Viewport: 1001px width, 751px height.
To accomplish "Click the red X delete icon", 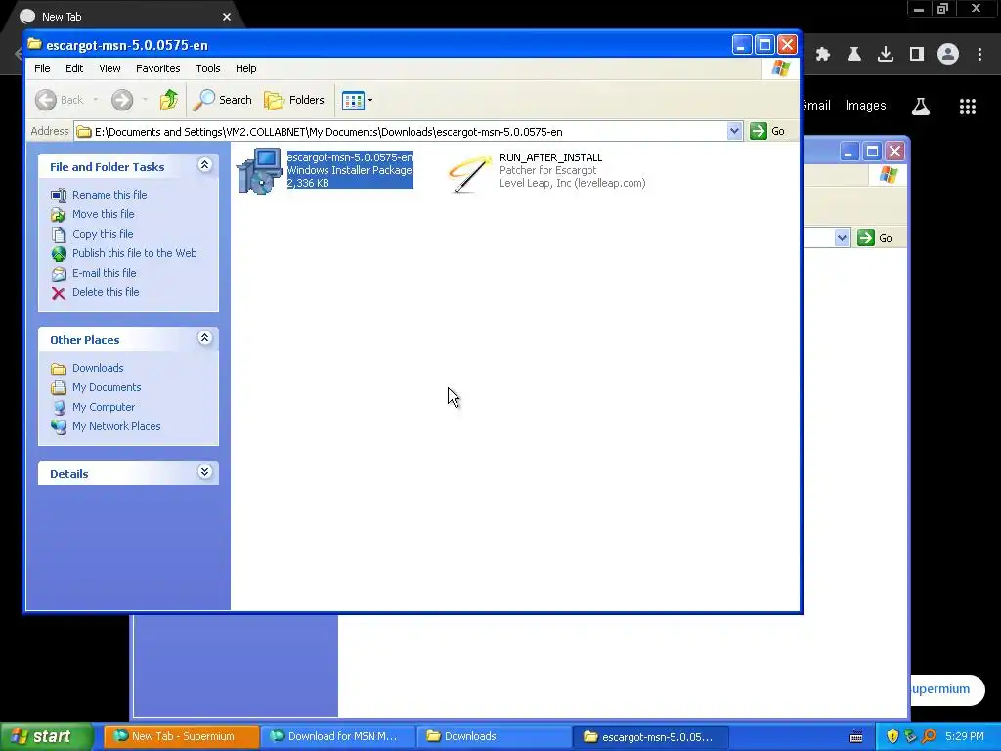I will (x=59, y=293).
